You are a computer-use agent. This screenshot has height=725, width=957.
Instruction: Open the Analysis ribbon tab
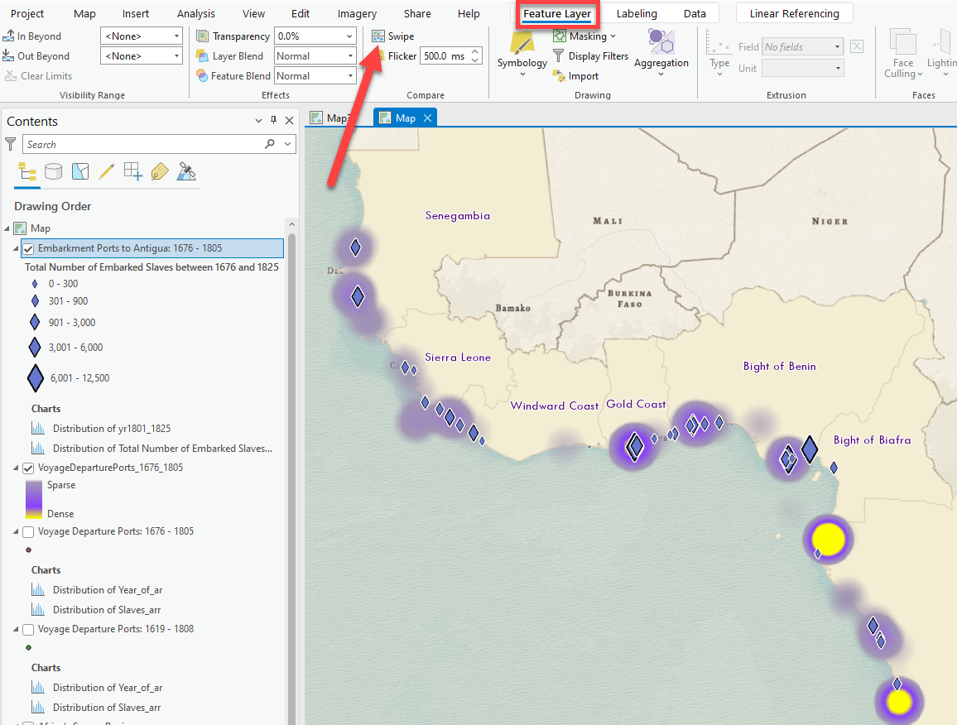click(x=196, y=14)
